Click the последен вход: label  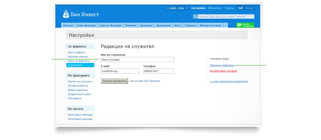tap(220, 59)
